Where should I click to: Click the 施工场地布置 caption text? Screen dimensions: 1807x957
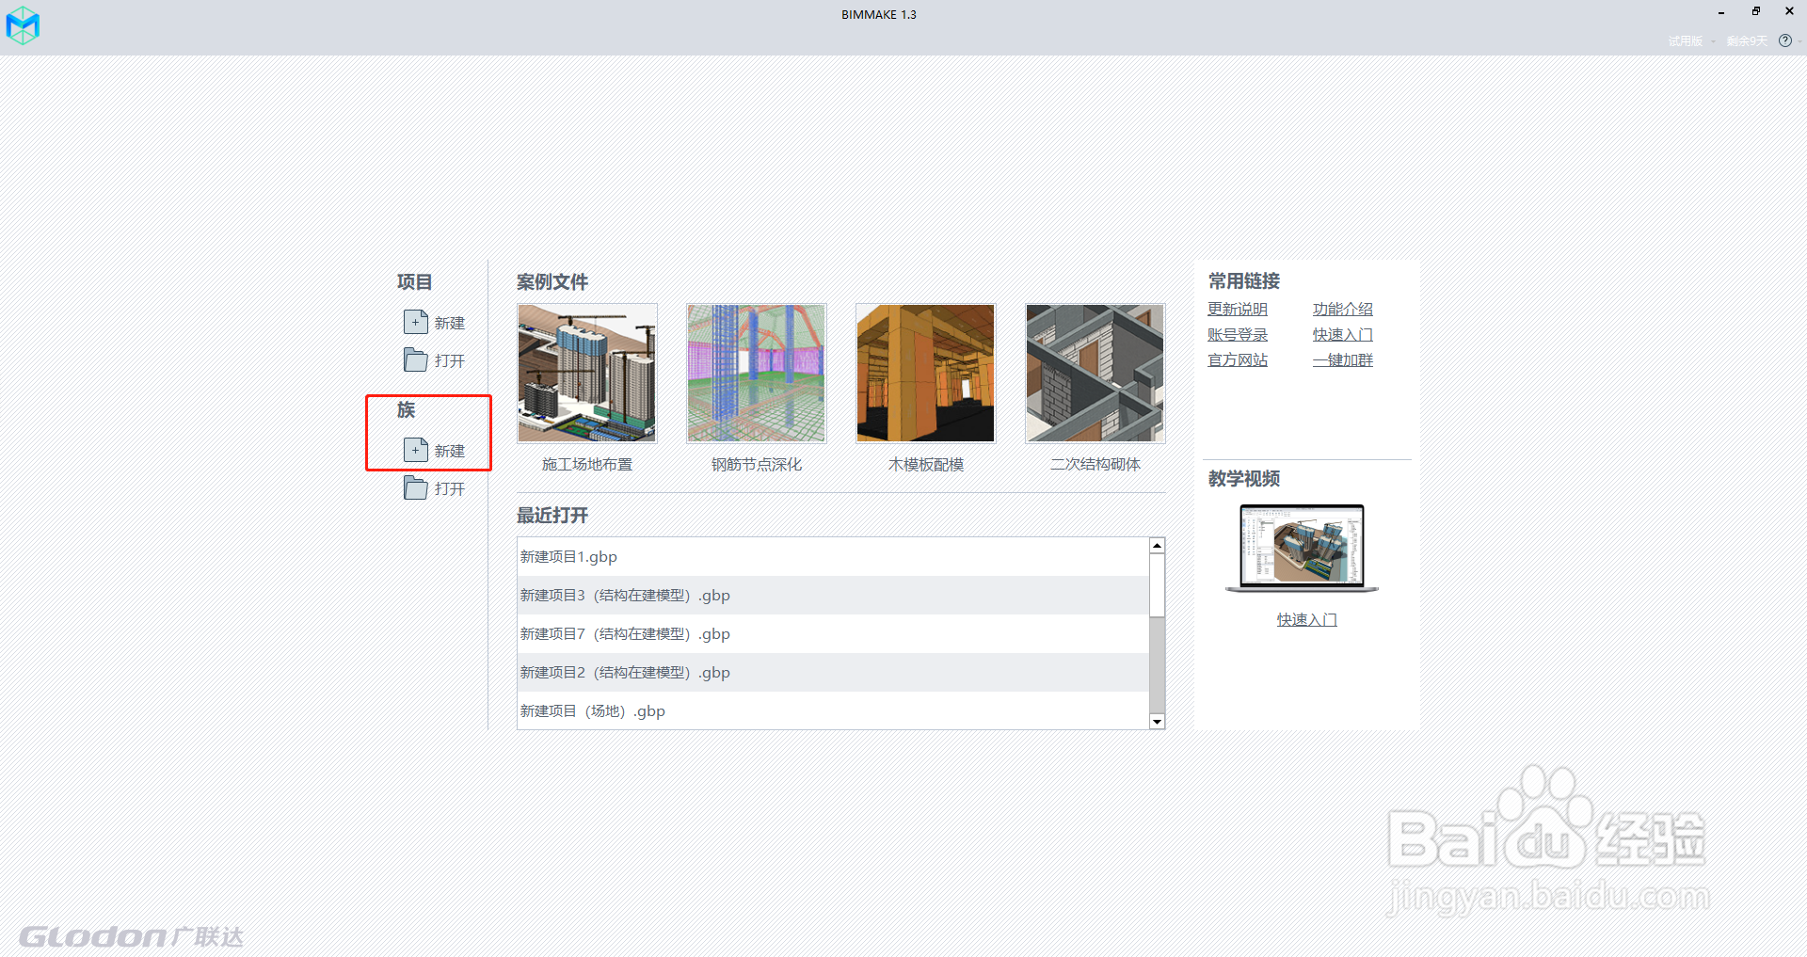(587, 464)
